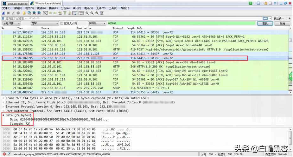Open the 编辑(E) menu

click(18, 8)
